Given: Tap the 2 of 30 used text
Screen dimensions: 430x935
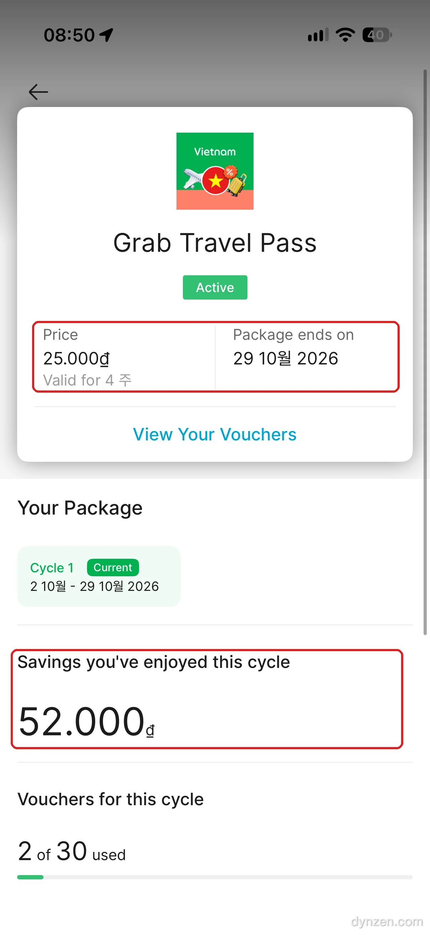Looking at the screenshot, I should 71,852.
